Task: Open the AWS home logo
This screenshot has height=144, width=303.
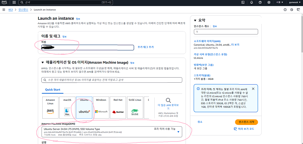Action: (4, 2)
